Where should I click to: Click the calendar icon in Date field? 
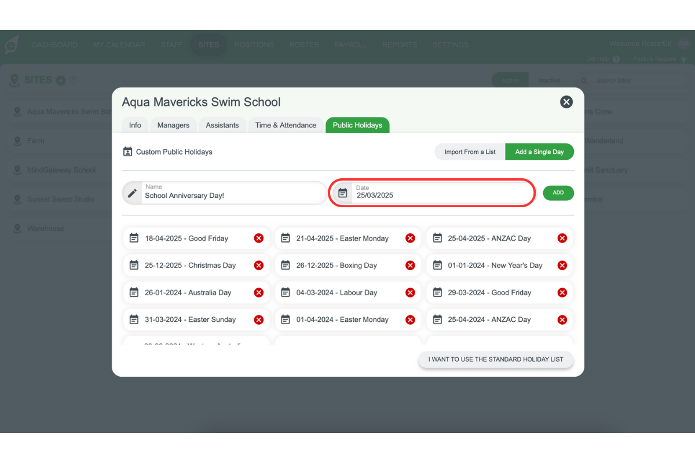click(x=343, y=193)
